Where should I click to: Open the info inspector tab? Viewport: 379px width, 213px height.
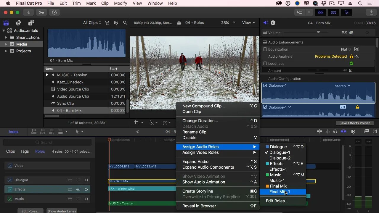273,23
